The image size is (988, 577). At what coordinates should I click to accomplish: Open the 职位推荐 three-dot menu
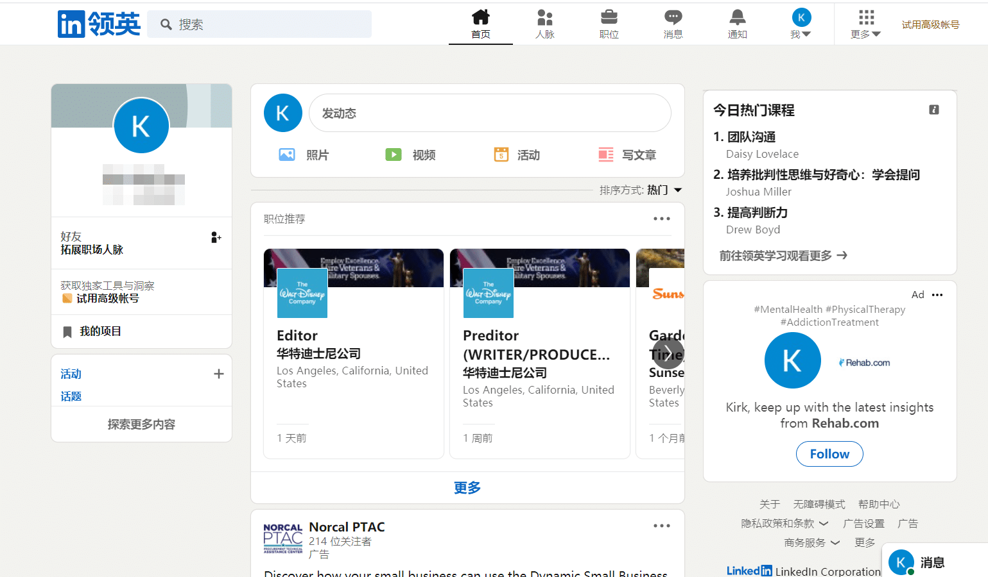tap(662, 219)
